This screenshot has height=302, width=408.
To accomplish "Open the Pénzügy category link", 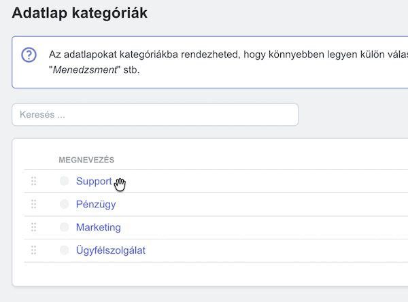I will [x=96, y=204].
